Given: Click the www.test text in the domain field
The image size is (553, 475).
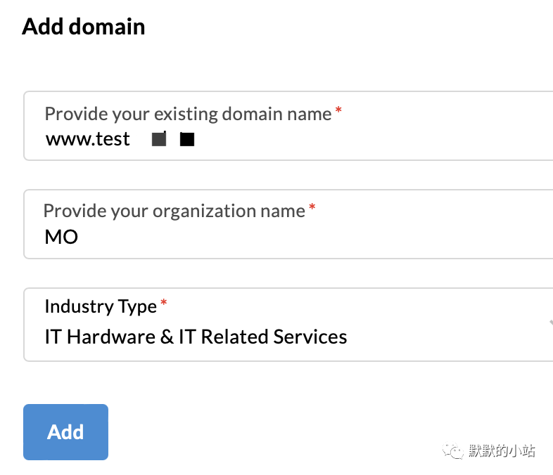Looking at the screenshot, I should [88, 139].
